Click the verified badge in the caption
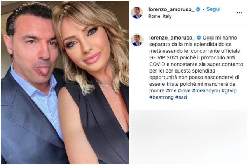Screen dimensions: 248x165 pos(199,38)
